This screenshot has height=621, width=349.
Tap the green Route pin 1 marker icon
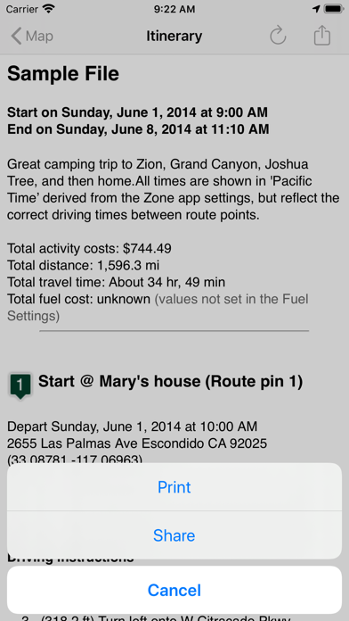pos(20,385)
